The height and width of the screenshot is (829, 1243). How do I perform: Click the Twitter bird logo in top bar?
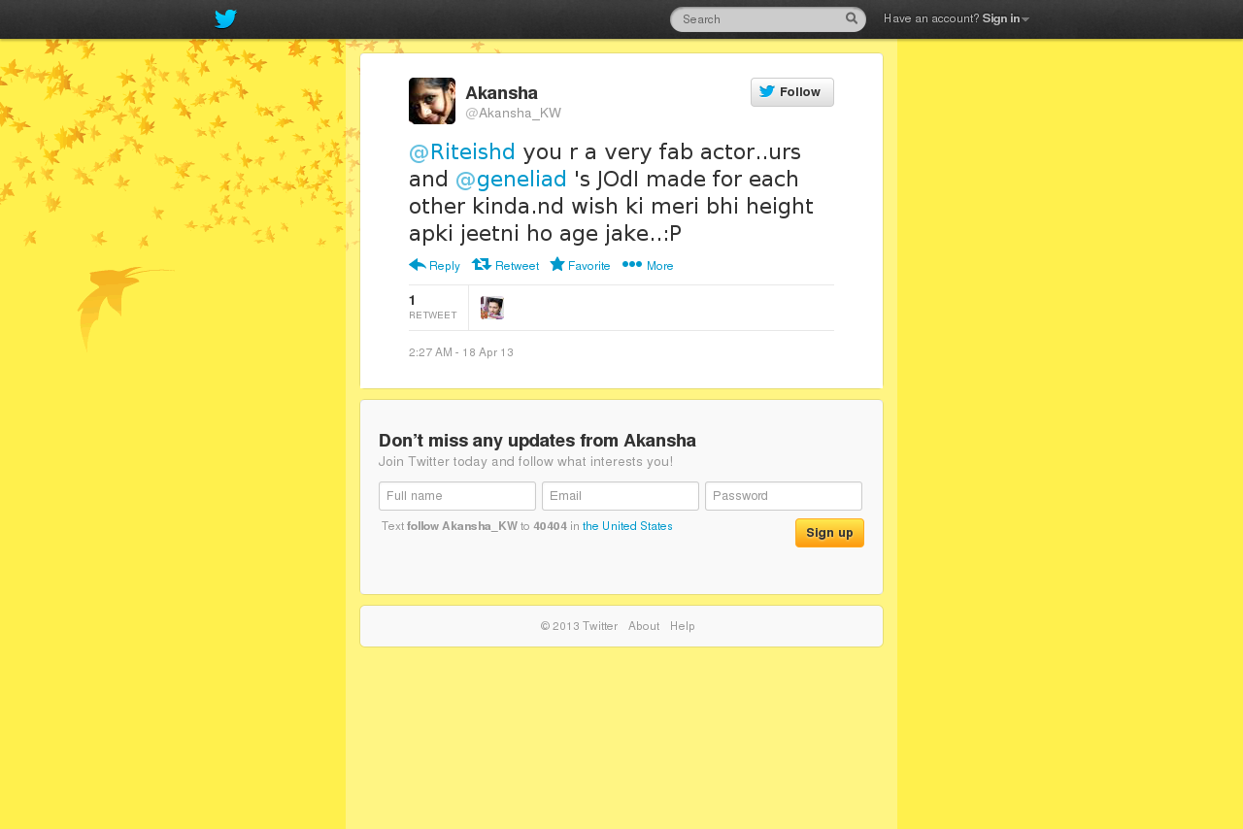click(225, 18)
